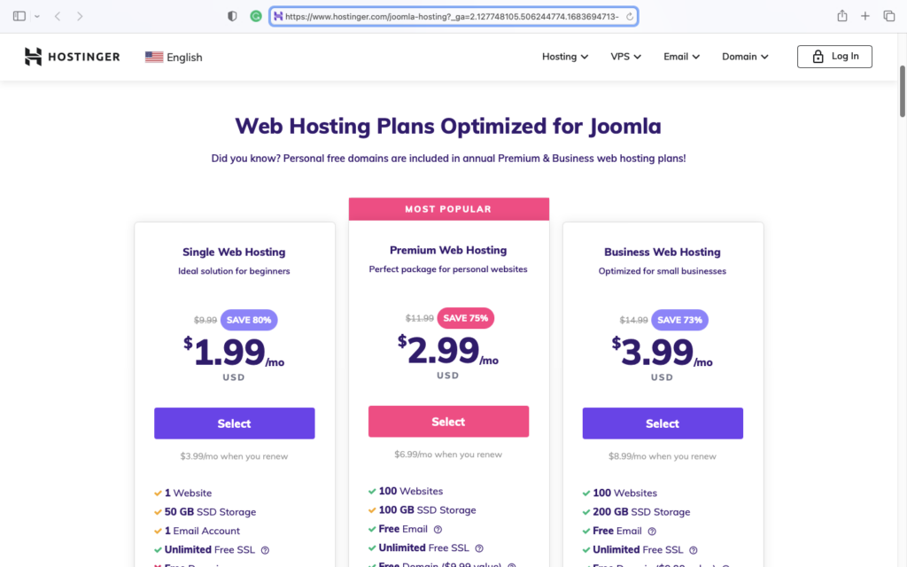
Task: Toggle the Safari sidebar icon
Action: click(x=19, y=16)
